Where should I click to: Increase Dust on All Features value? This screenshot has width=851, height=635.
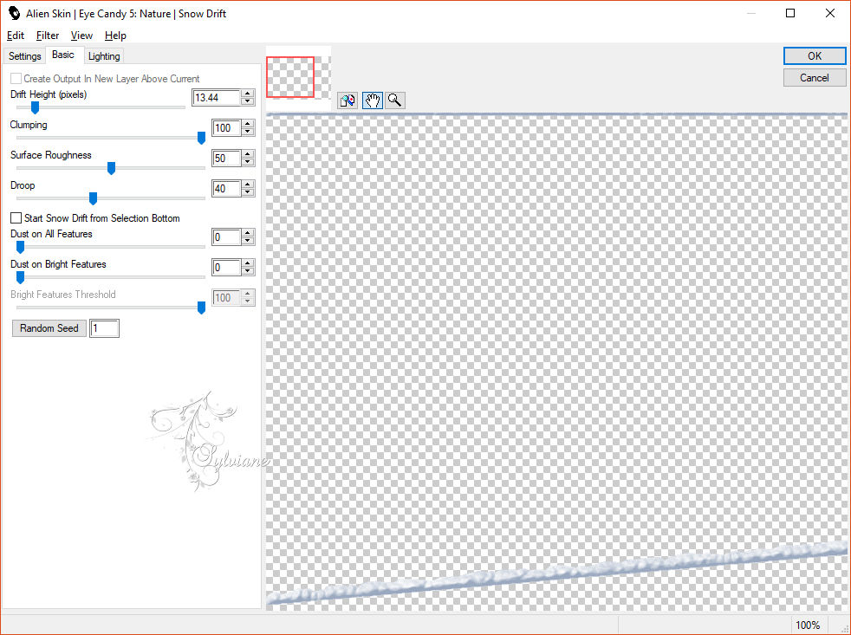pyautogui.click(x=248, y=233)
